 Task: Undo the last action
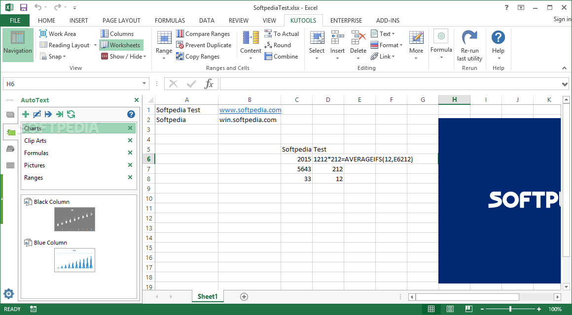pos(38,7)
